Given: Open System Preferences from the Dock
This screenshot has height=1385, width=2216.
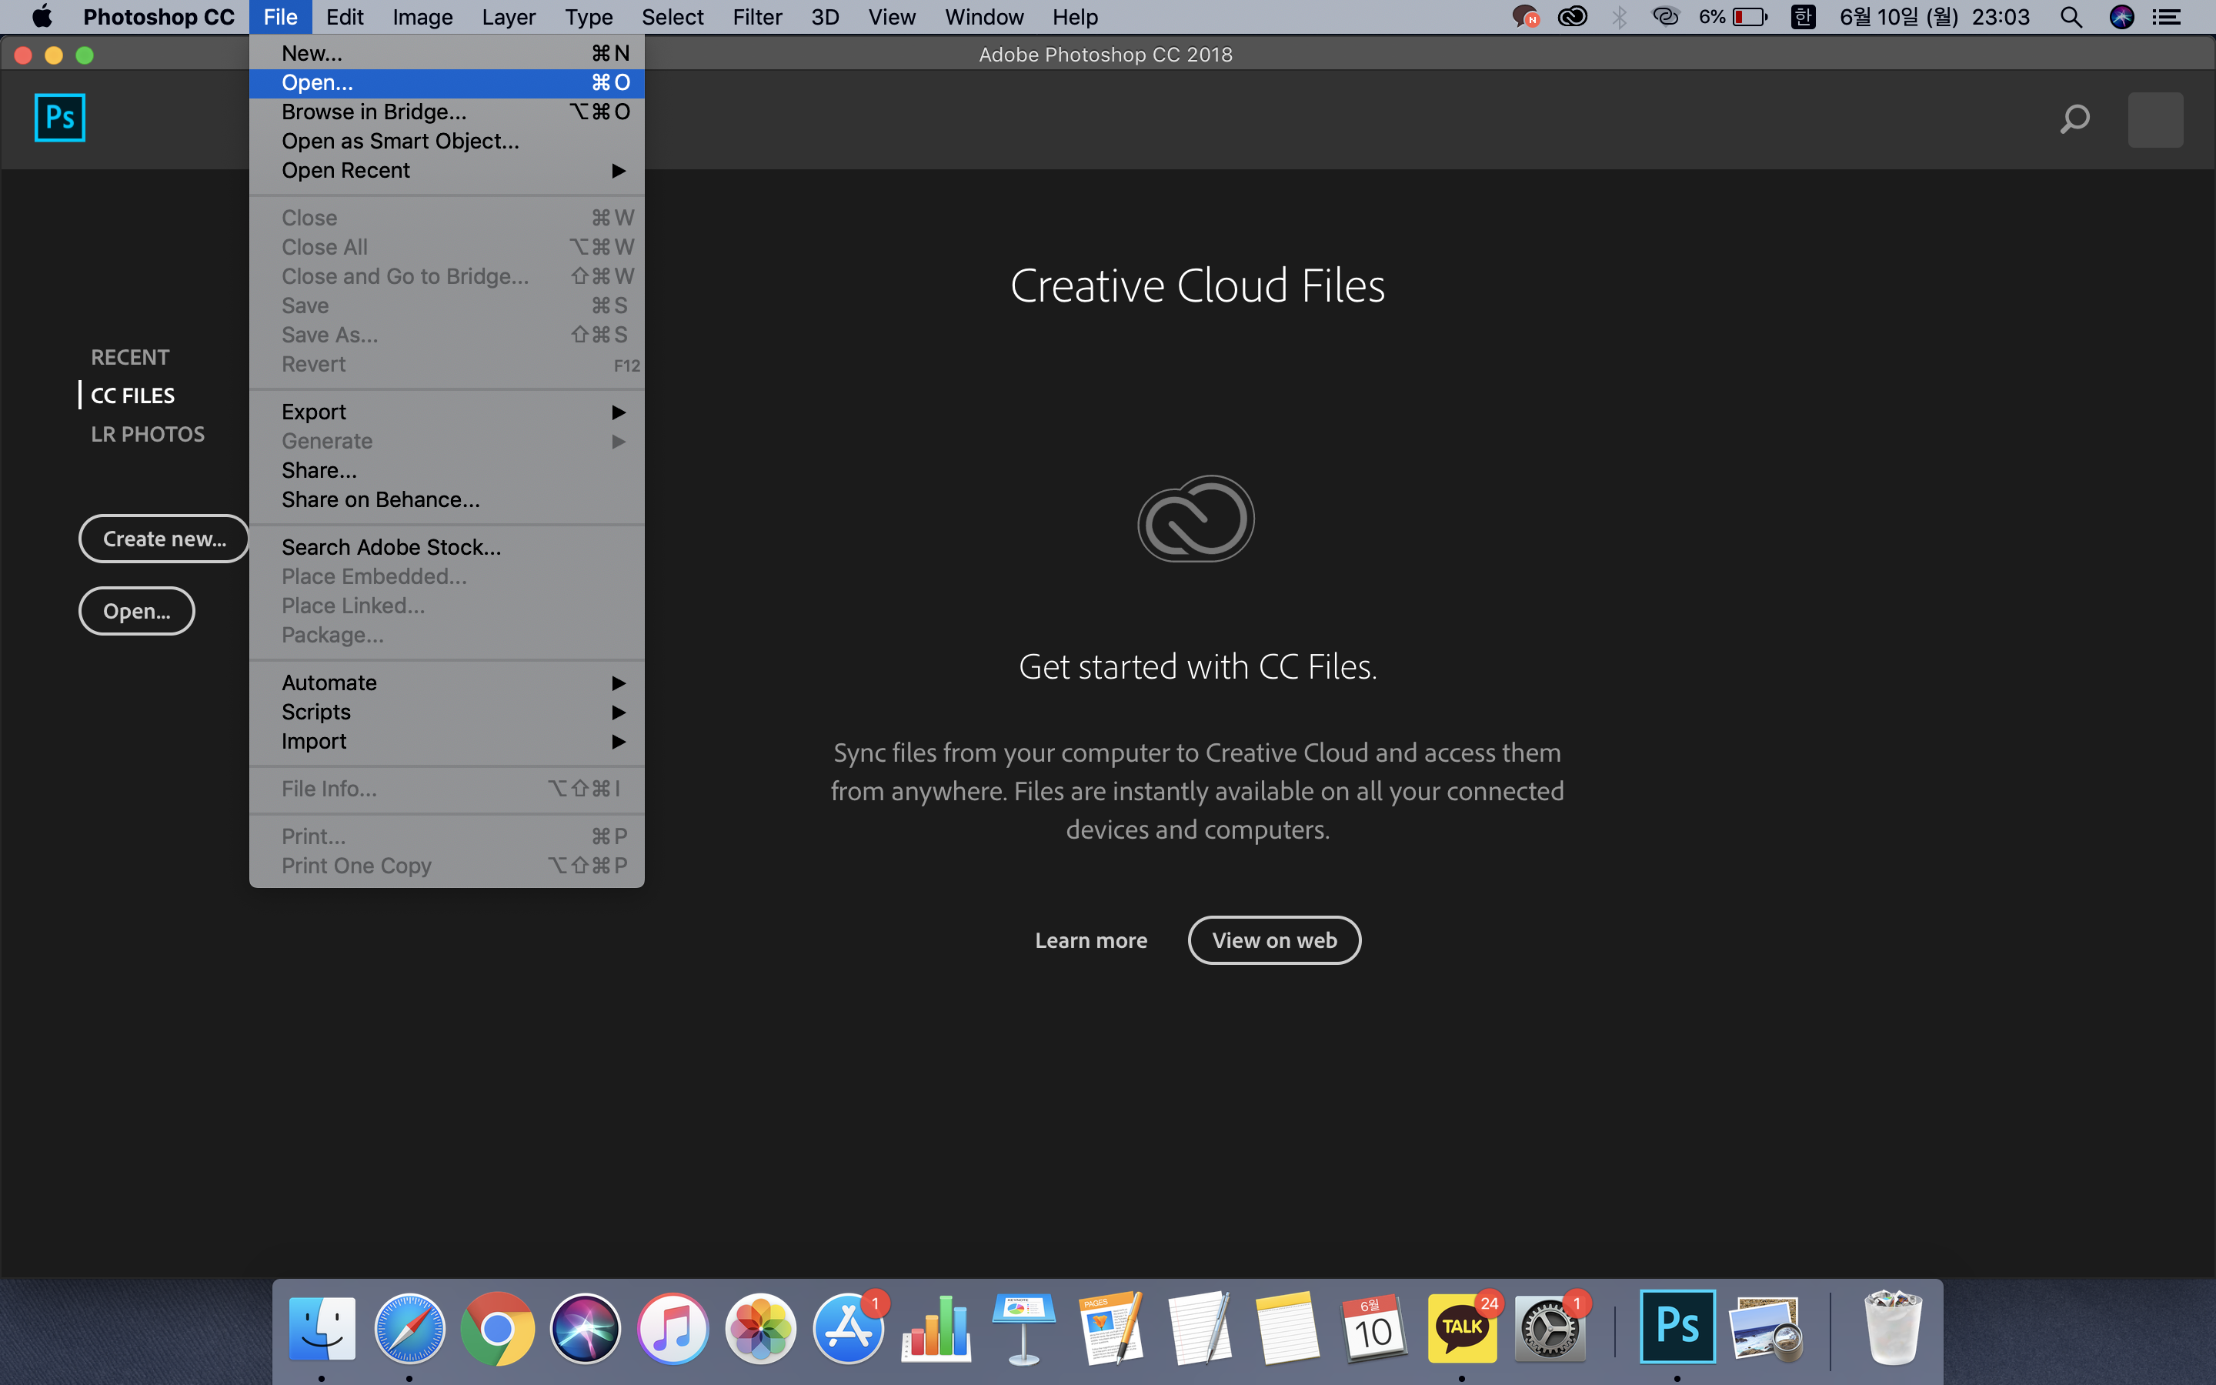Looking at the screenshot, I should tap(1550, 1327).
